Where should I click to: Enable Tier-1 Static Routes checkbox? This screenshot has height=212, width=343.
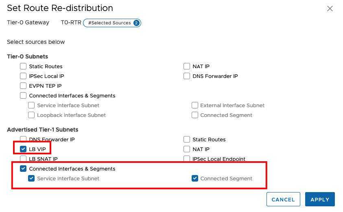(x=187, y=139)
